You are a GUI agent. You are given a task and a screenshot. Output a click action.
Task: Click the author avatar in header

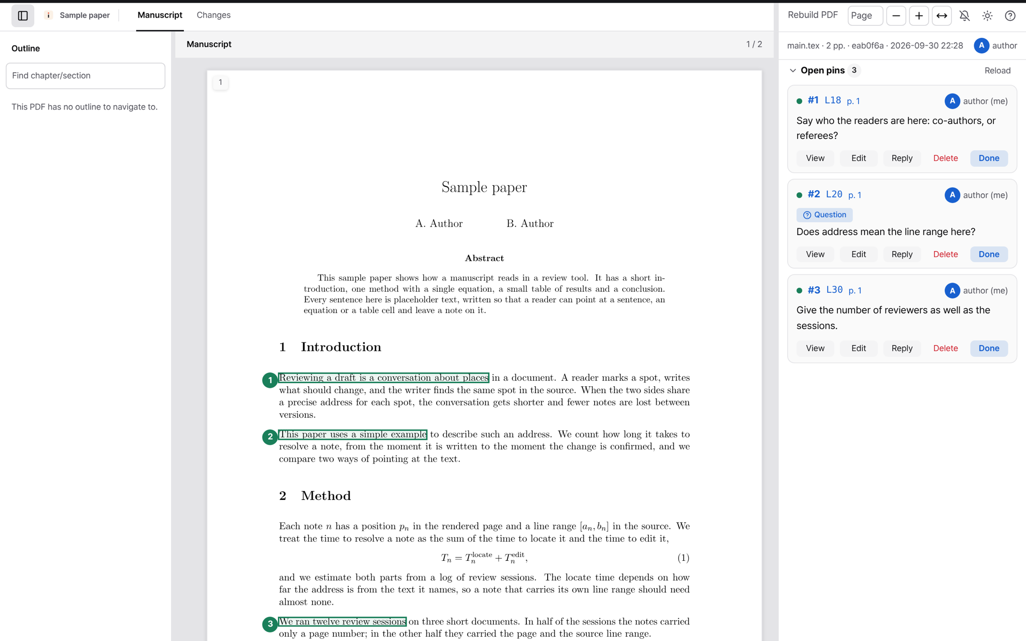pos(981,45)
